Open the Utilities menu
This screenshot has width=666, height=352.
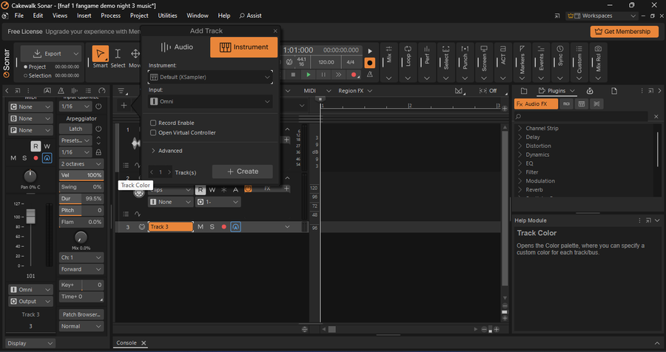[x=167, y=16]
